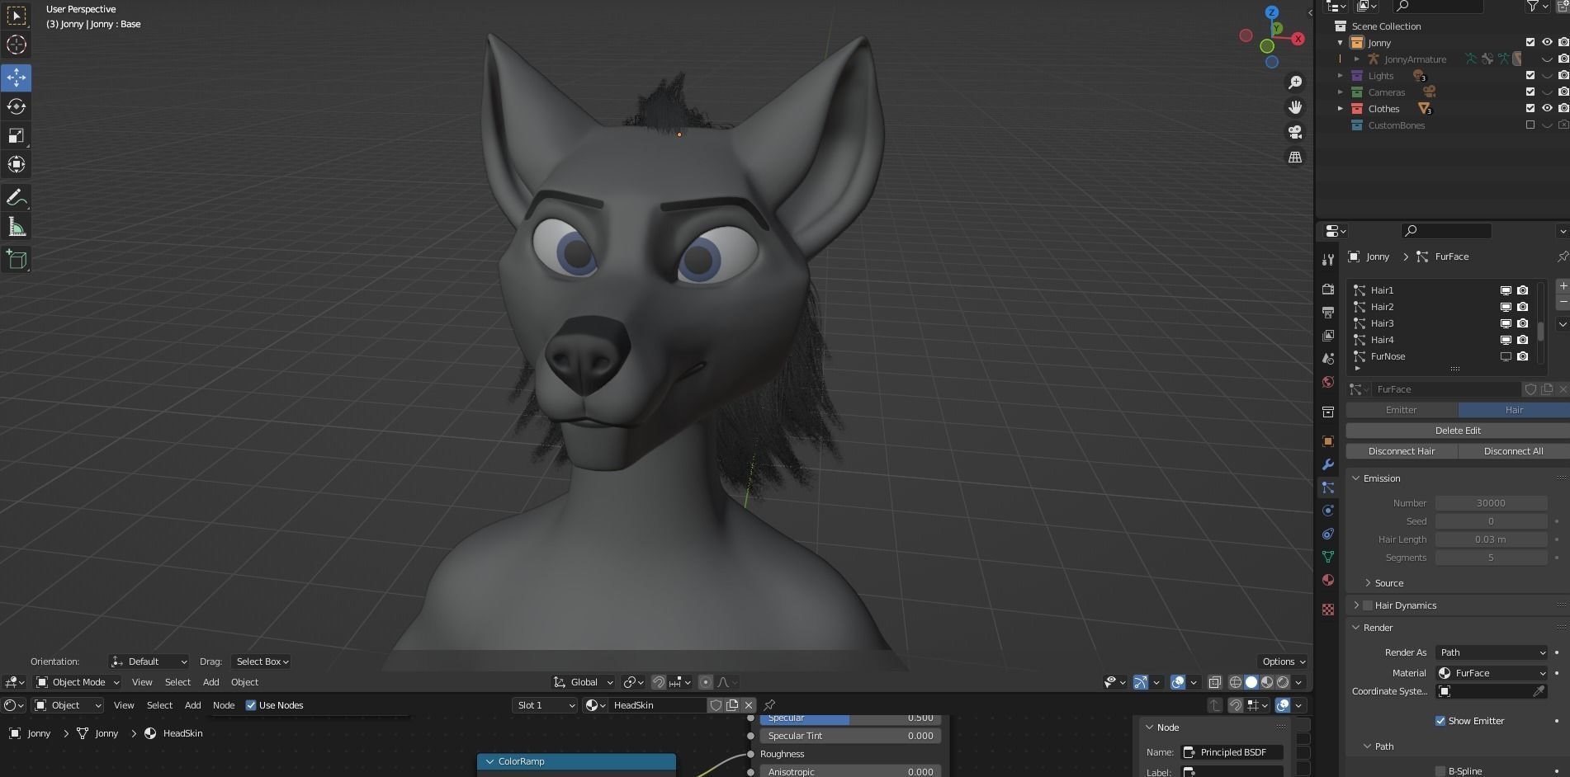Image resolution: width=1570 pixels, height=777 pixels.
Task: Toggle the Show Emitter checkbox
Action: point(1440,721)
